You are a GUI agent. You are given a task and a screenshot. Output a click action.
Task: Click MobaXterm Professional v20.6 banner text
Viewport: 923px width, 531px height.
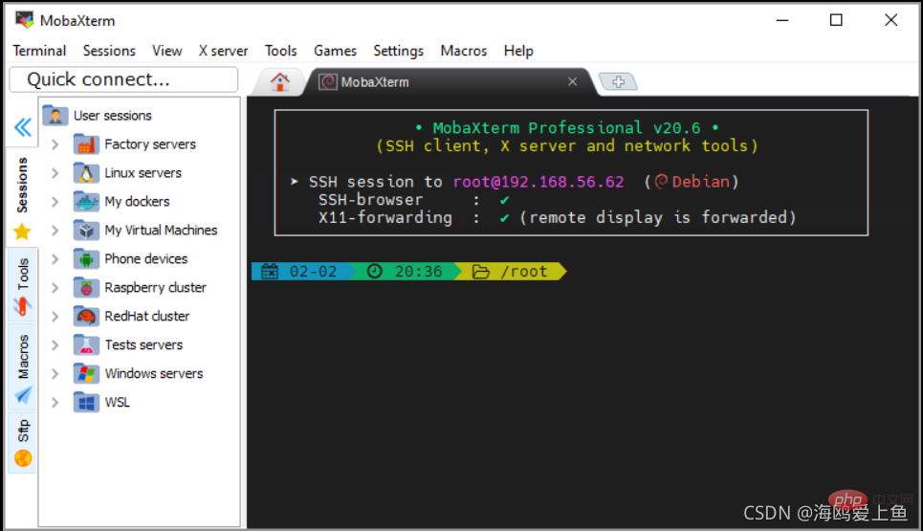(566, 128)
